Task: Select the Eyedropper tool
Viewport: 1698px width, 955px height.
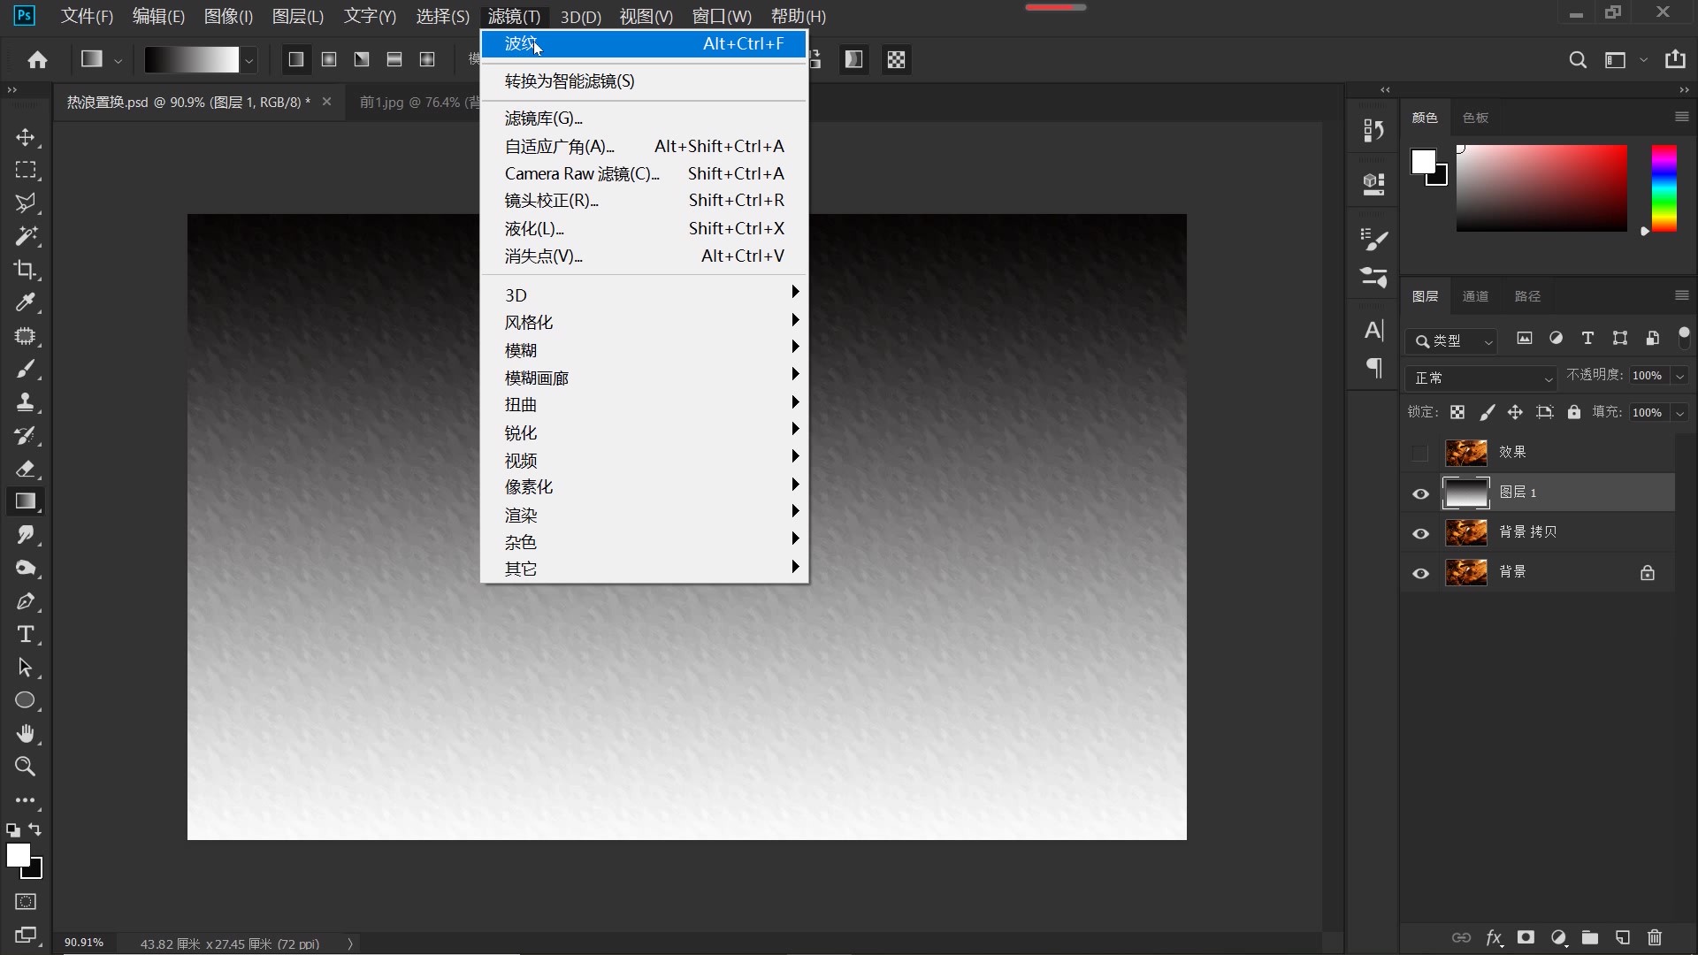Action: point(25,302)
